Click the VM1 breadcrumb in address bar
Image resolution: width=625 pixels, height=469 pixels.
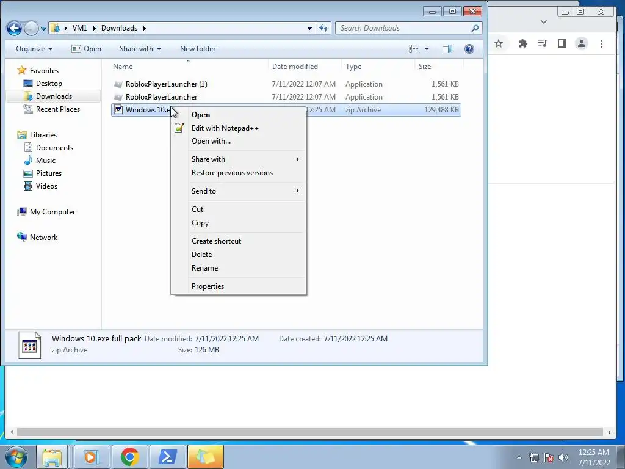(80, 28)
